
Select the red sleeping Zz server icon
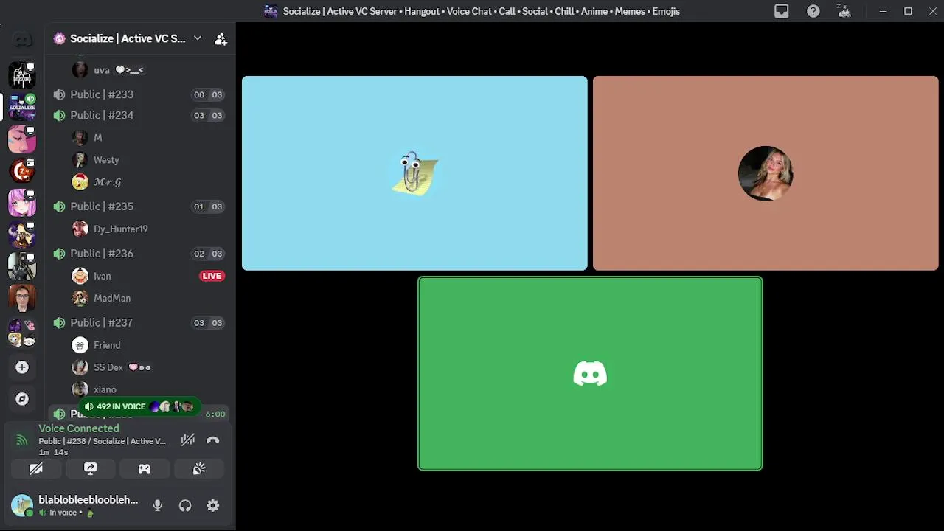(x=22, y=170)
